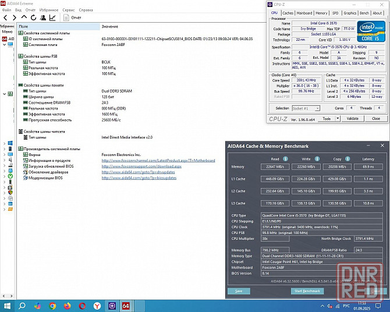Viewport: 390px width, 312px height.
Task: Open the Socket #1 selection dropdown
Action: (x=306, y=108)
